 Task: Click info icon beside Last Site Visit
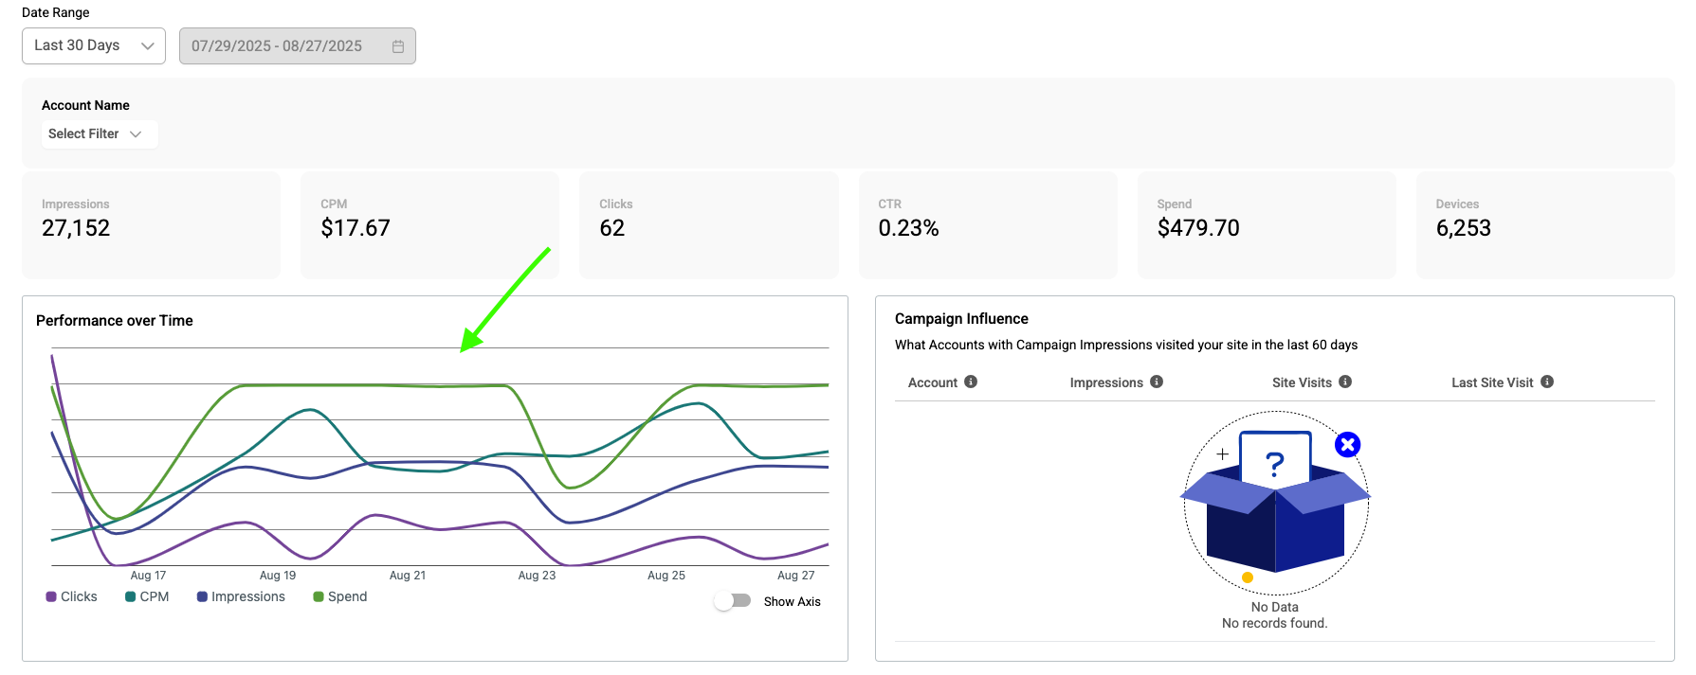(x=1547, y=382)
